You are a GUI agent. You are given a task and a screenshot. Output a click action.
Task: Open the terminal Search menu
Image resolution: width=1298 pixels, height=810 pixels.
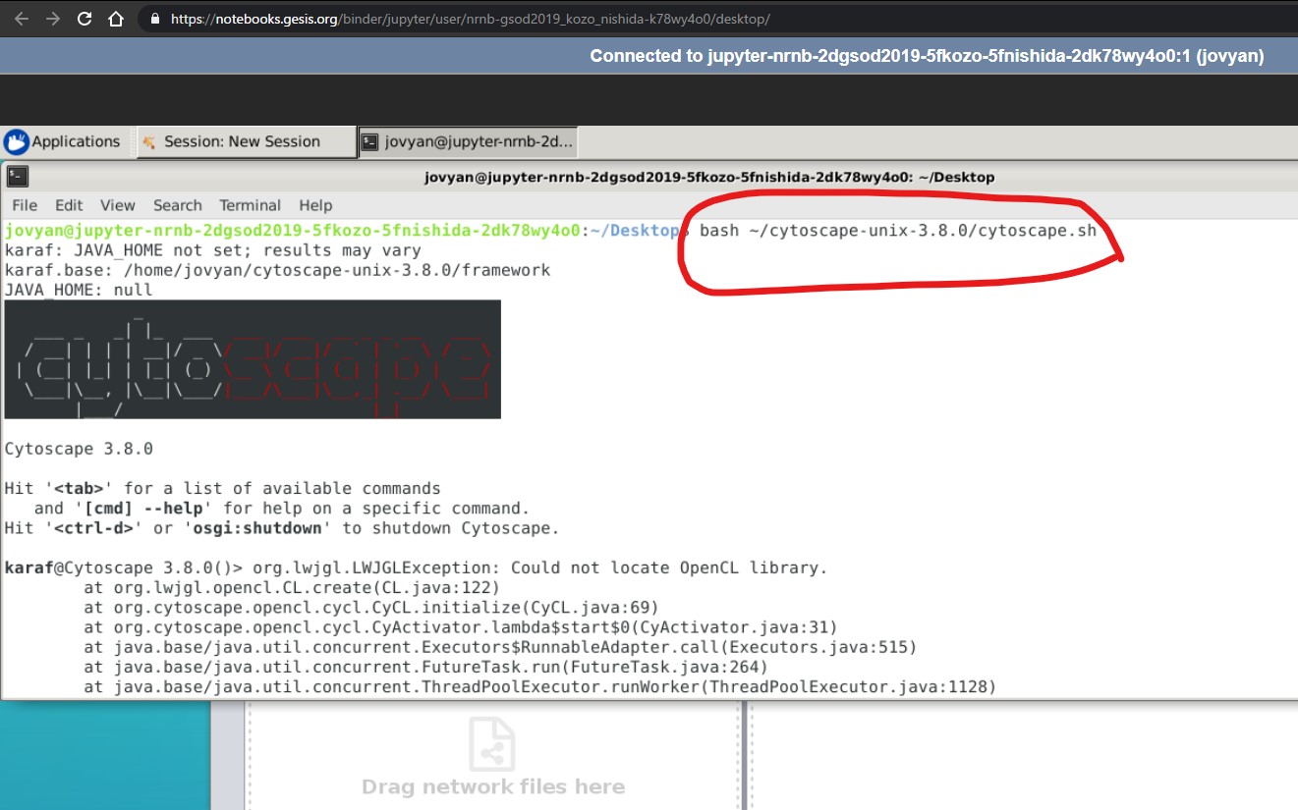click(x=178, y=205)
